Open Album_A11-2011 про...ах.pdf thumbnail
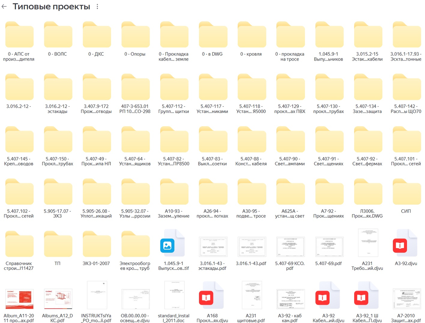425x323 pixels. [x=19, y=299]
